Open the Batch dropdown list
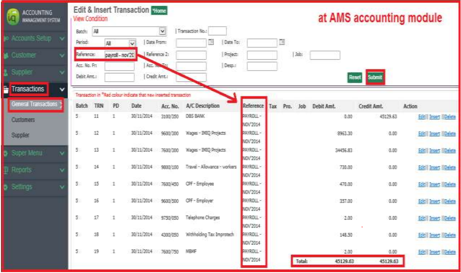 (162, 31)
